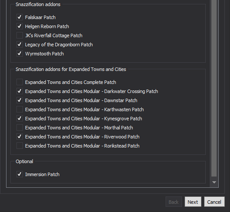230x212 pixels.
Task: Check Expanded Towns and Cities Complete Patch
Action: (19, 82)
